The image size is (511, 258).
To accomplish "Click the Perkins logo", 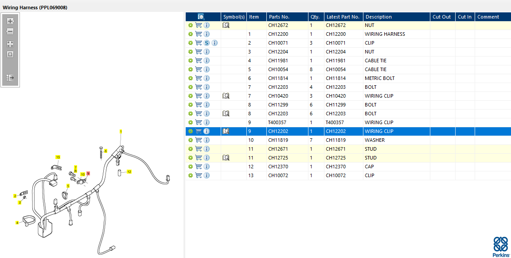I will [x=500, y=247].
